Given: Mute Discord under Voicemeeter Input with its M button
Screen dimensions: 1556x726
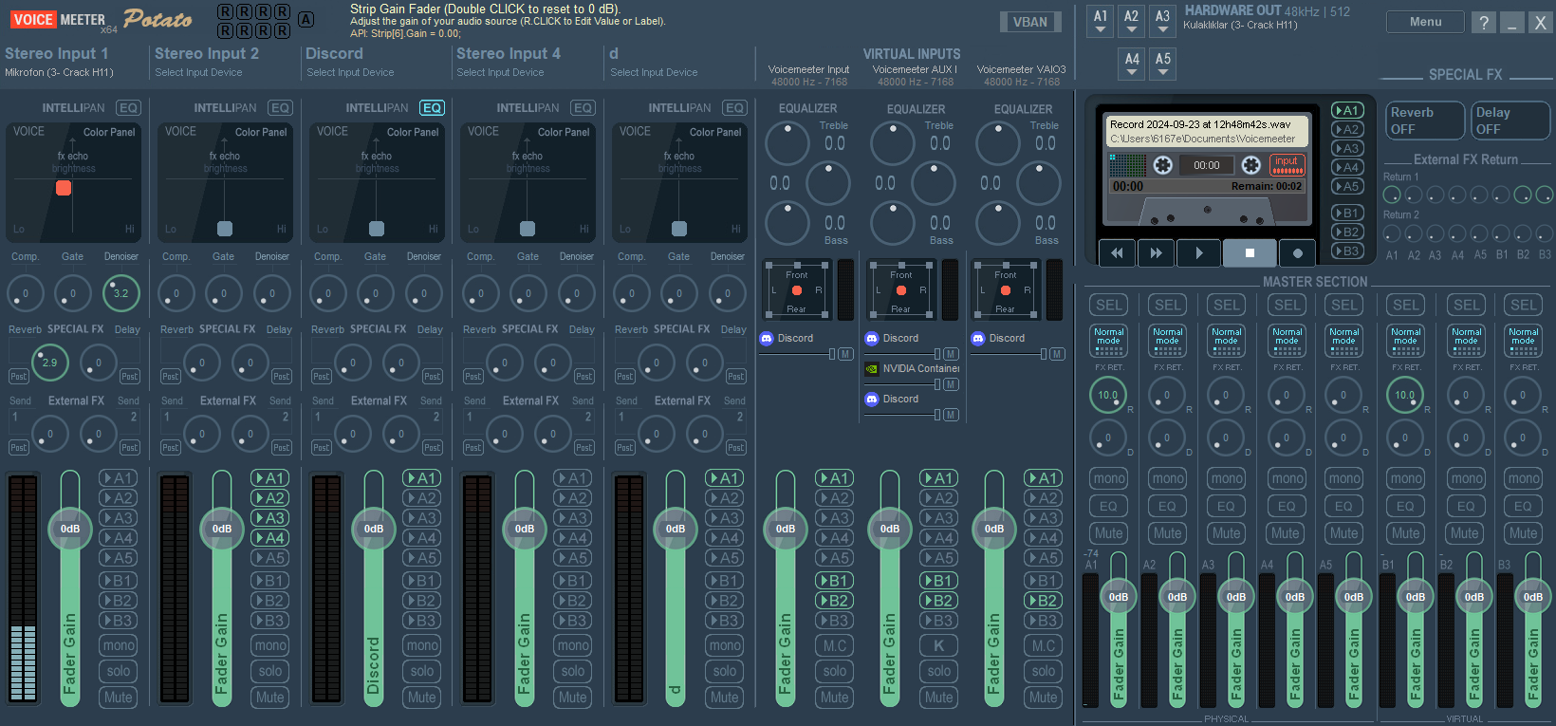Looking at the screenshot, I should 845,354.
